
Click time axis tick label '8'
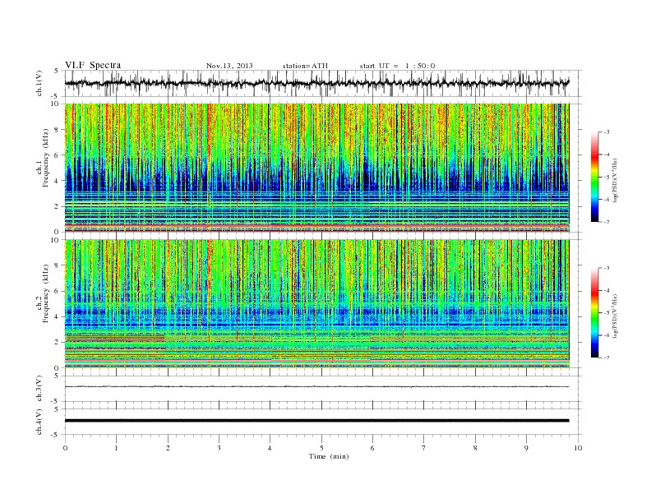(x=475, y=448)
